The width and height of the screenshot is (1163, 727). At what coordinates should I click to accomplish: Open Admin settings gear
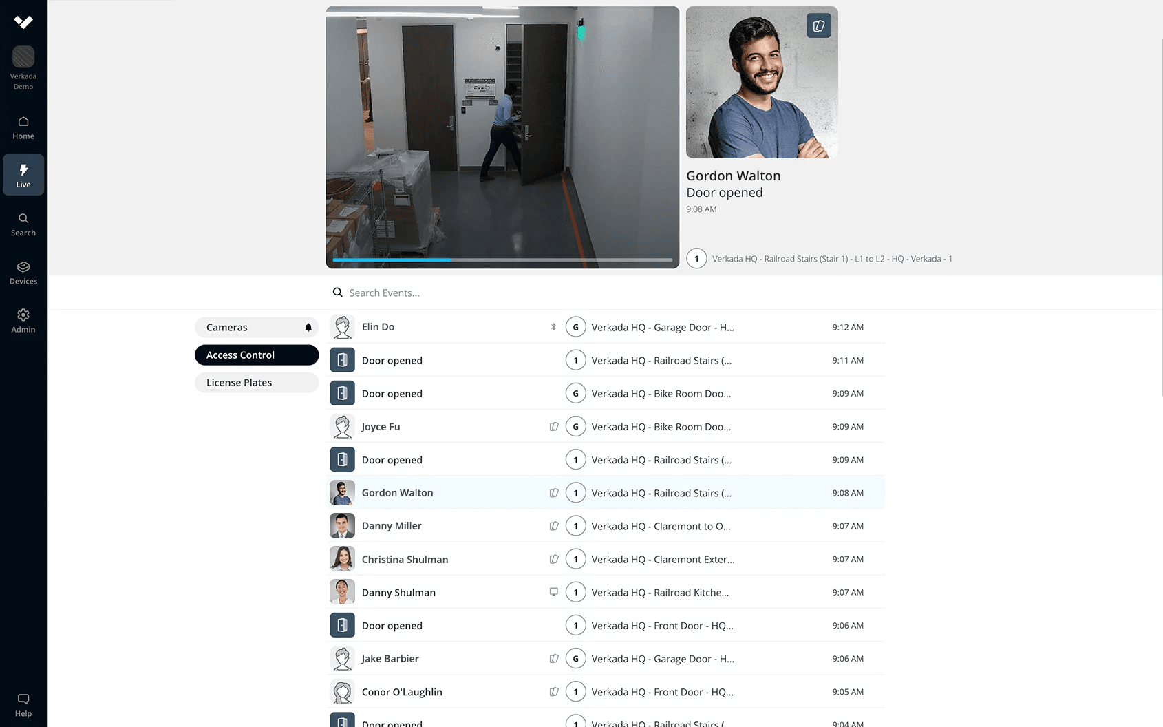point(23,321)
